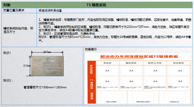The width and height of the screenshot is (194, 107).
Task: Click the column header "除钙工艺区"
Action: (155, 63)
